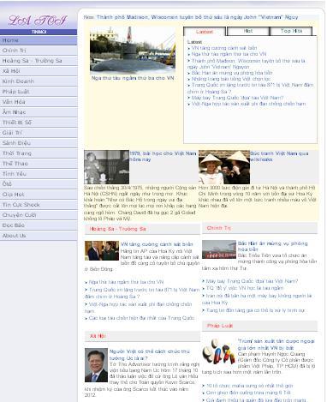
Task: Open the submarine photo thumbnail
Action: click(133, 51)
